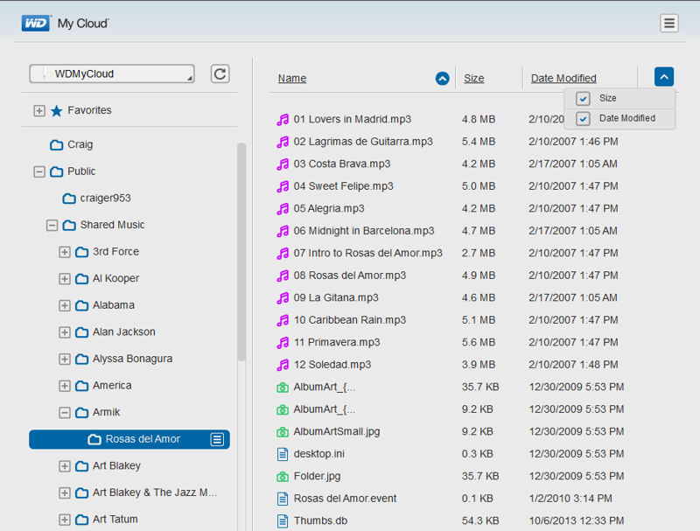Click music icon for 06 Midnight in Barcelona.mp3
Screen dimensions: 700x531
(283, 231)
